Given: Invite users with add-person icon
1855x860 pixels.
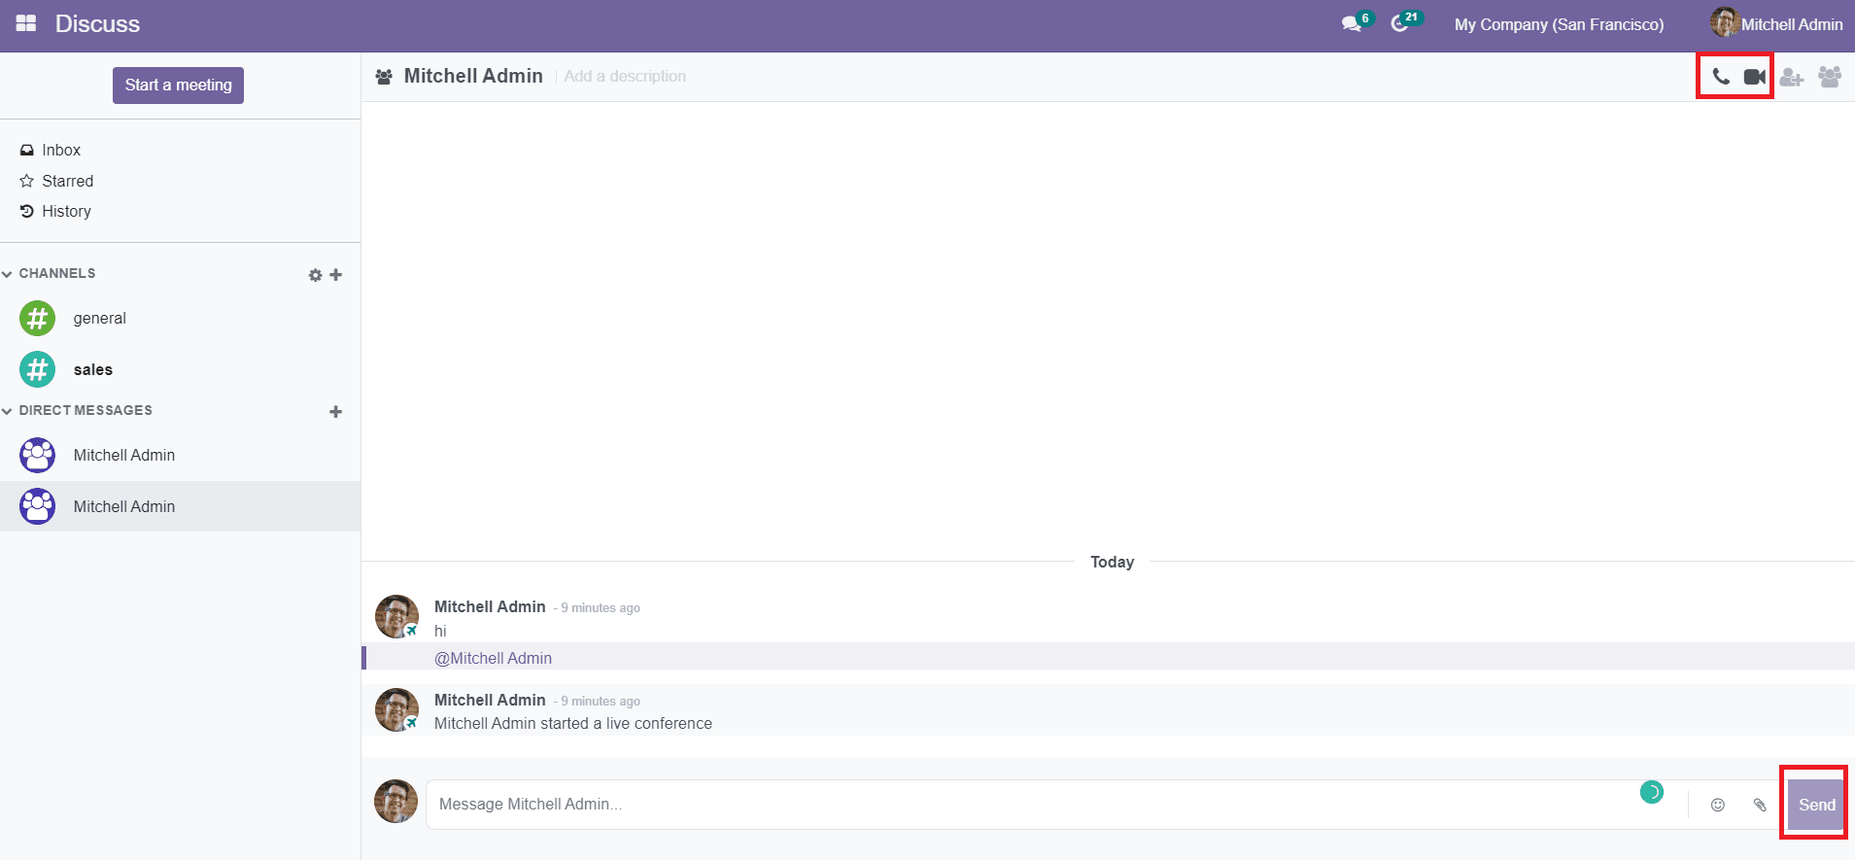Looking at the screenshot, I should tap(1792, 77).
